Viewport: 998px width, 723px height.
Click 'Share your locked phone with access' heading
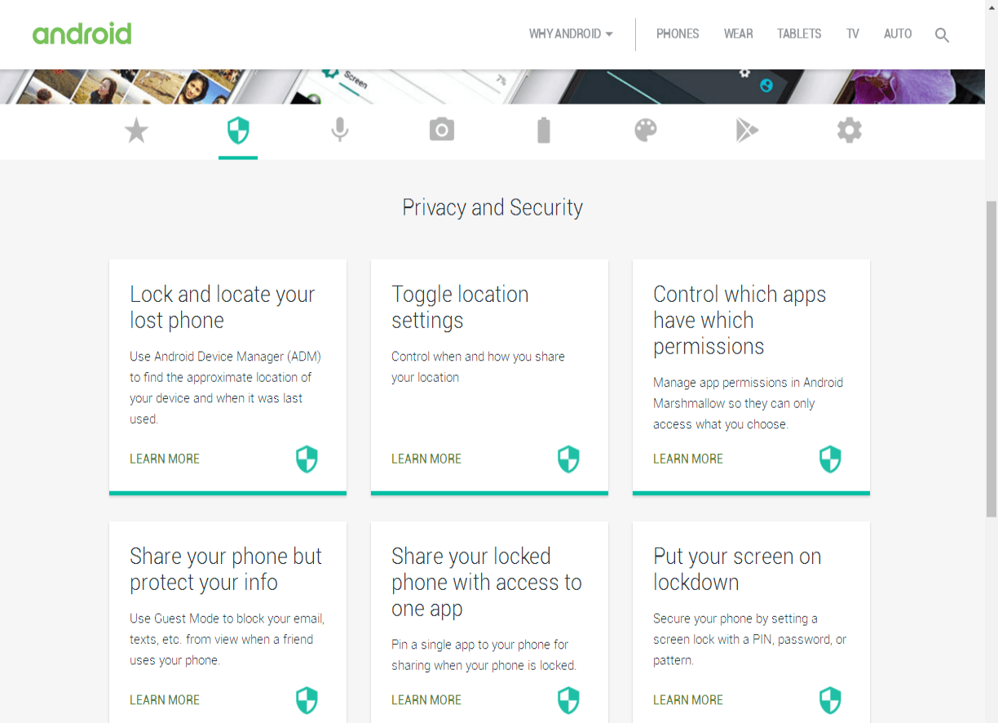[487, 582]
